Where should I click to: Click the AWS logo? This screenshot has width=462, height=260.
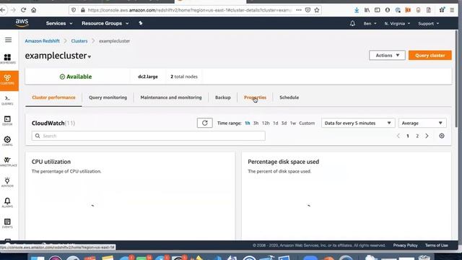click(22, 23)
